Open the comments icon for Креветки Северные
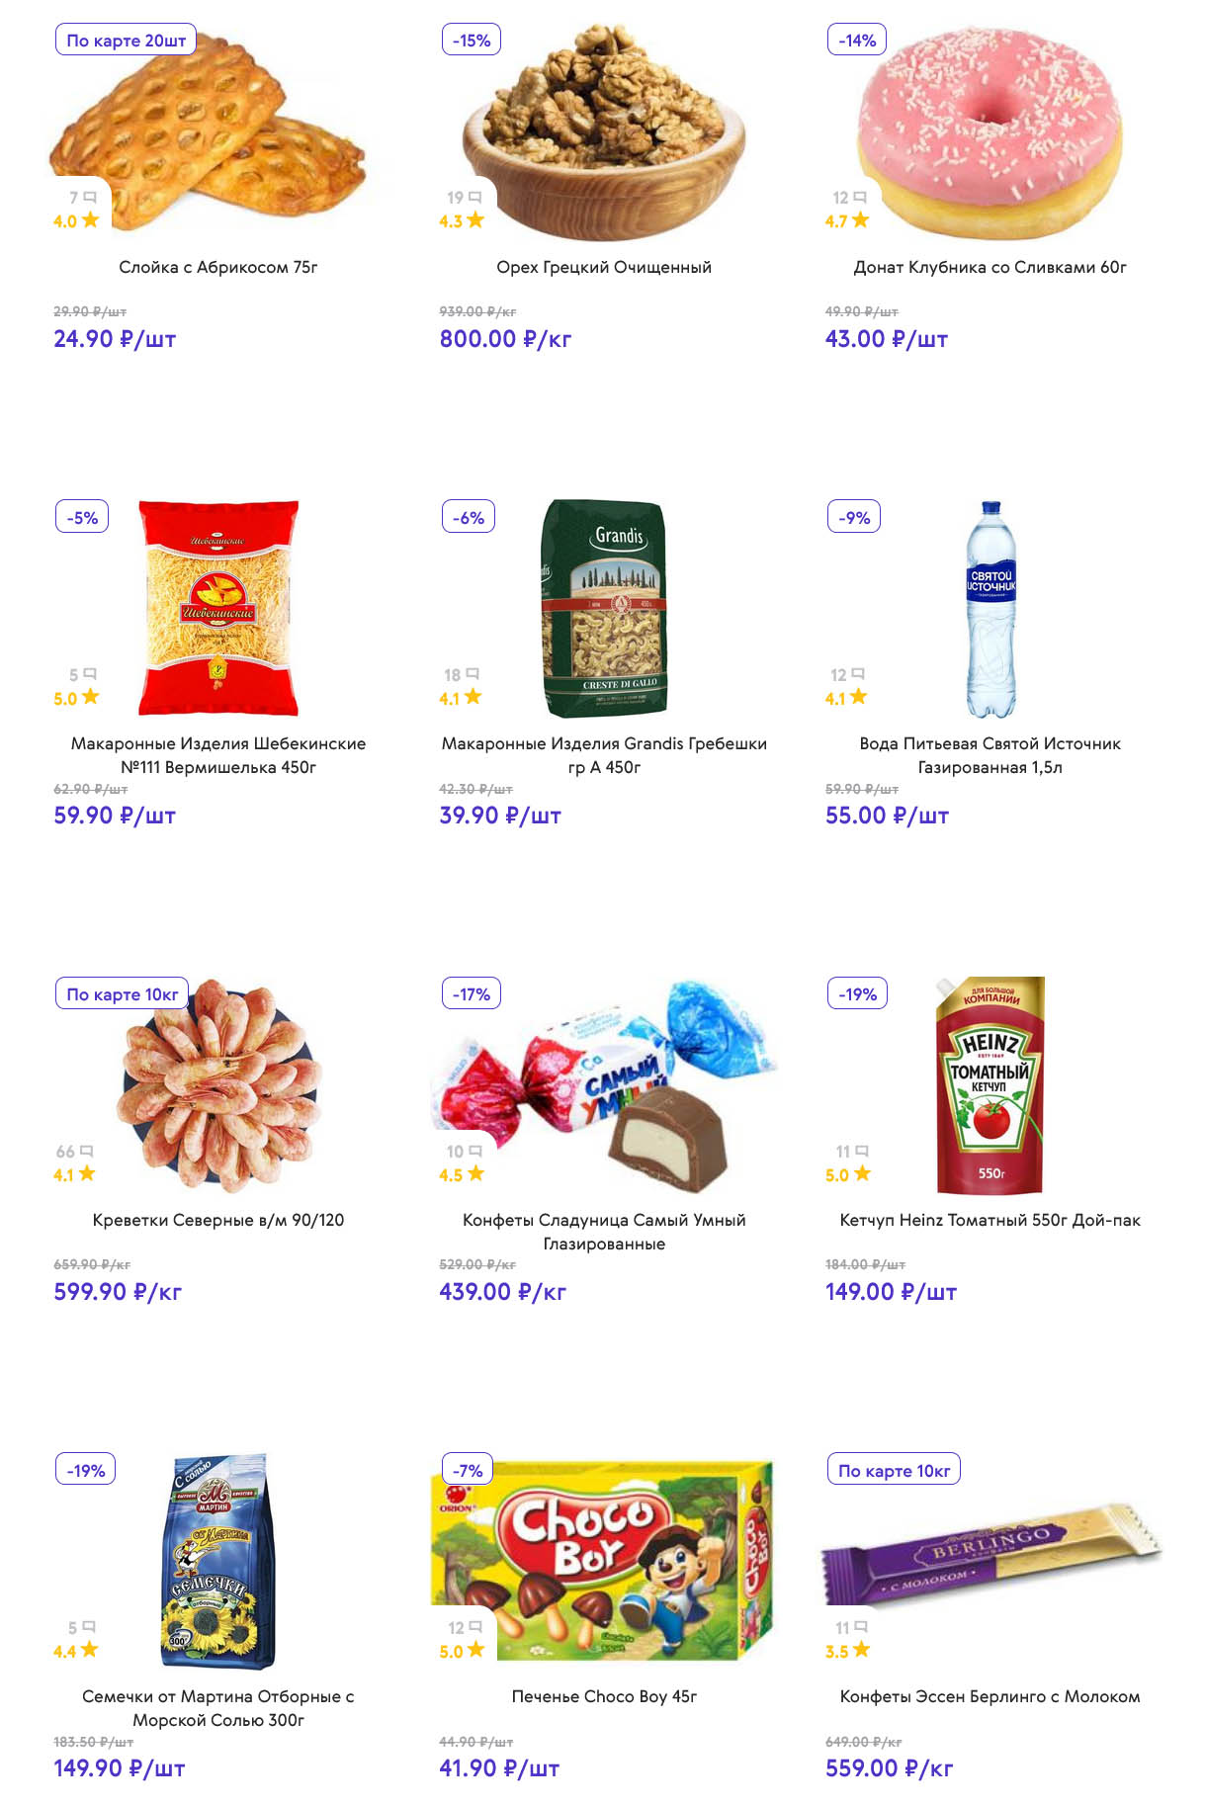The width and height of the screenshot is (1205, 1805). pos(87,1152)
